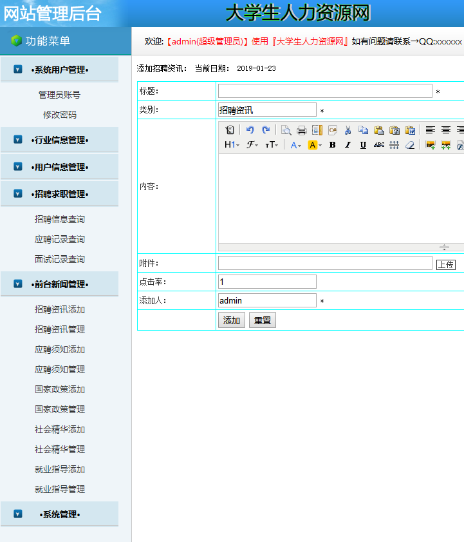Click the print icon in editor
This screenshot has width=464, height=542.
click(302, 130)
